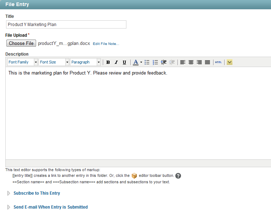Click the Title input field
The width and height of the screenshot is (271, 215).
[x=66, y=25]
